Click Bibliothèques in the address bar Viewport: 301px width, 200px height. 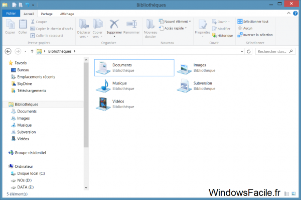(60, 51)
